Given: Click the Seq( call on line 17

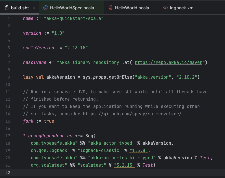Looking at the screenshot, I should coord(91,136).
